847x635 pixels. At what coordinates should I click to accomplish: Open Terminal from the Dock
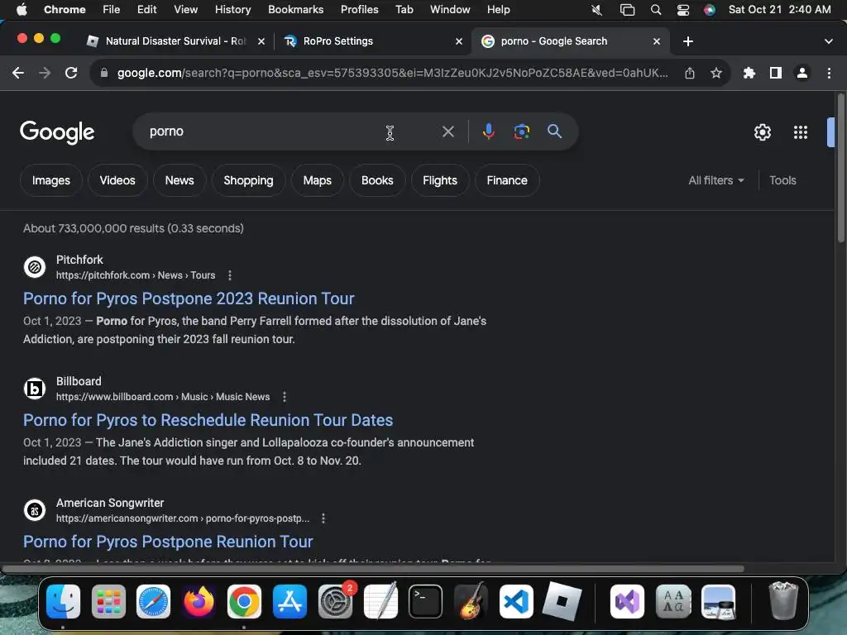[425, 602]
